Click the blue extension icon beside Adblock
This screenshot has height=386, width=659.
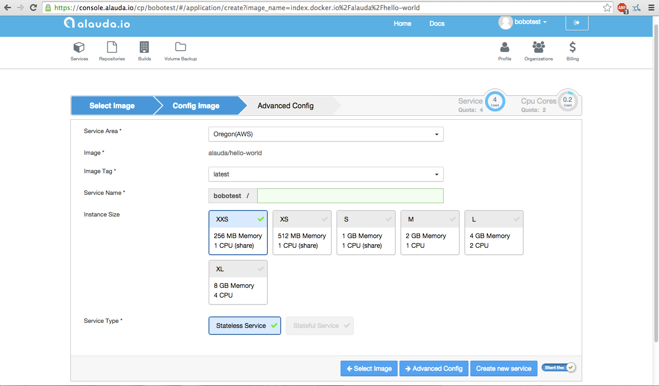[636, 8]
